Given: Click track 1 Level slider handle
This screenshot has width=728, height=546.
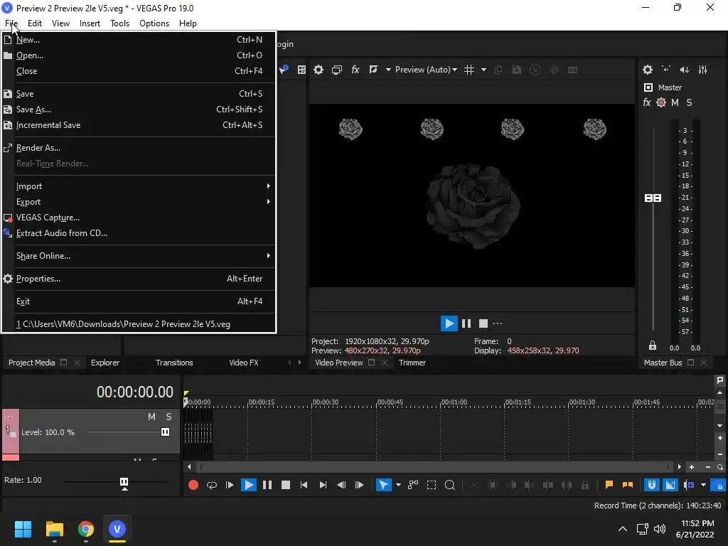Looking at the screenshot, I should click(x=165, y=432).
